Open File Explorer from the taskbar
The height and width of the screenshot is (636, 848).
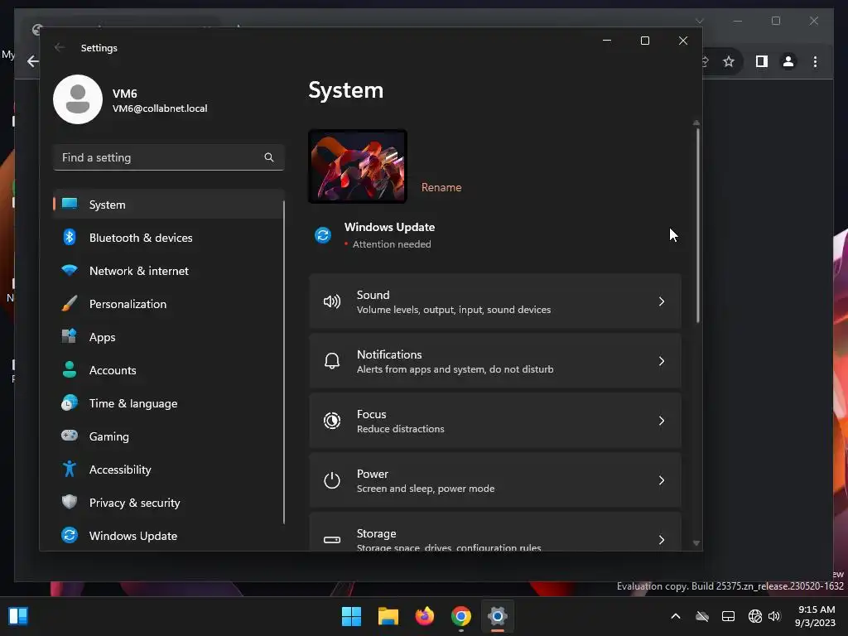tap(388, 616)
